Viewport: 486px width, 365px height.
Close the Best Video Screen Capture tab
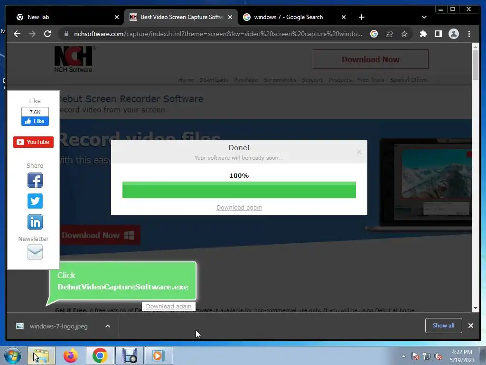(x=230, y=17)
